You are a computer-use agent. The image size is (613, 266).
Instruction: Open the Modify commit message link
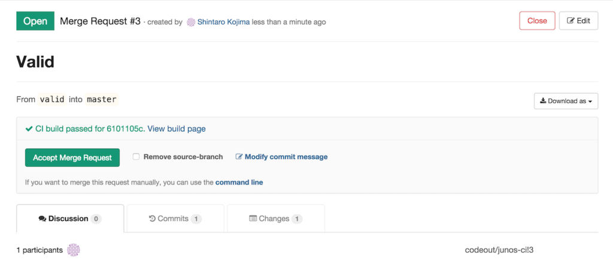click(x=281, y=157)
